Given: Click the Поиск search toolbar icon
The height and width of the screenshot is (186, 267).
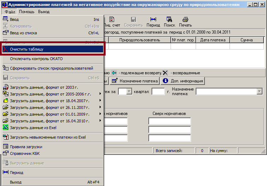Looking at the screenshot, I should [x=169, y=22].
